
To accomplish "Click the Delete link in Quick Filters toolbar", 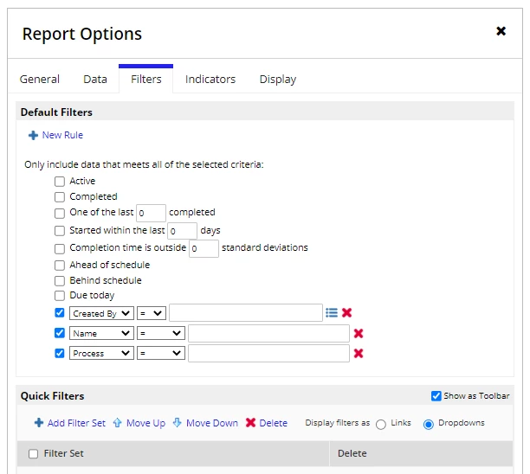I will coord(273,423).
